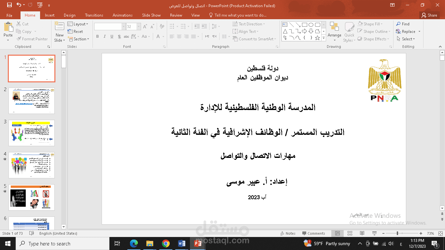Open File Explorer from taskbar

point(150,243)
